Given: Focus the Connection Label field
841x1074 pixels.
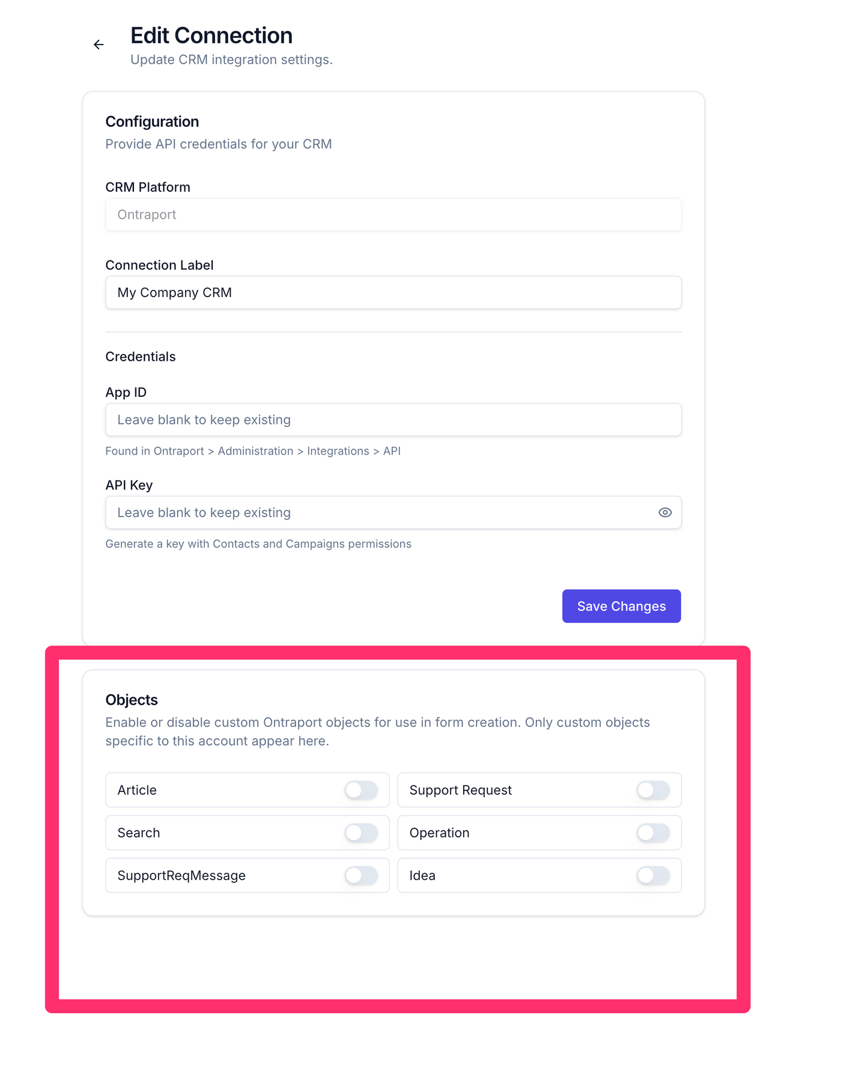Looking at the screenshot, I should [x=393, y=292].
